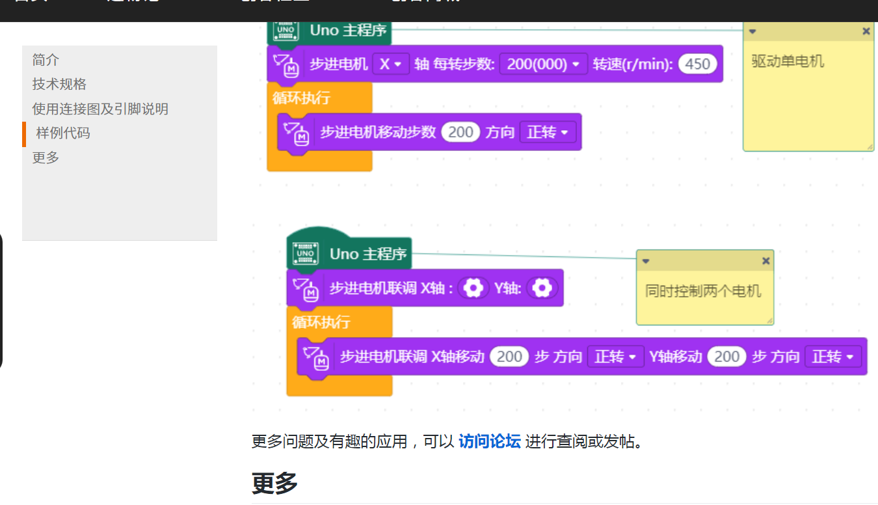Click the Y轴 gear setting icon
This screenshot has width=878, height=505.
(542, 288)
